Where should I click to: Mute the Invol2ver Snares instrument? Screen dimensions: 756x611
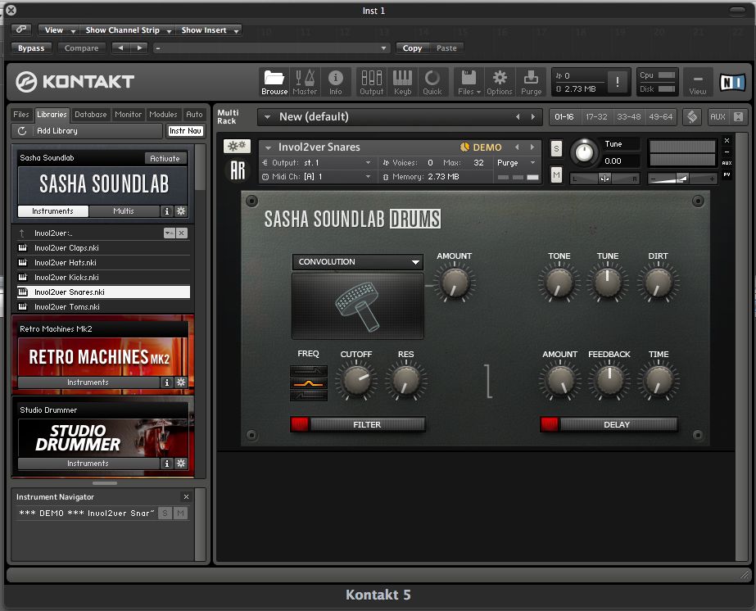[x=556, y=174]
